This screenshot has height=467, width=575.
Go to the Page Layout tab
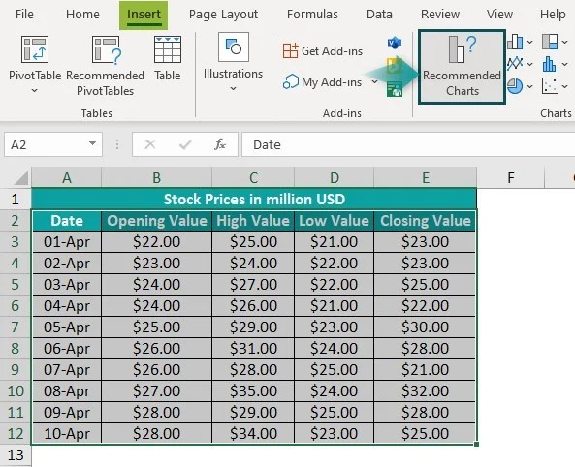point(223,15)
